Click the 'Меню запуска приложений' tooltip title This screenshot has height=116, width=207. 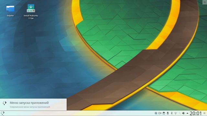[29, 103]
